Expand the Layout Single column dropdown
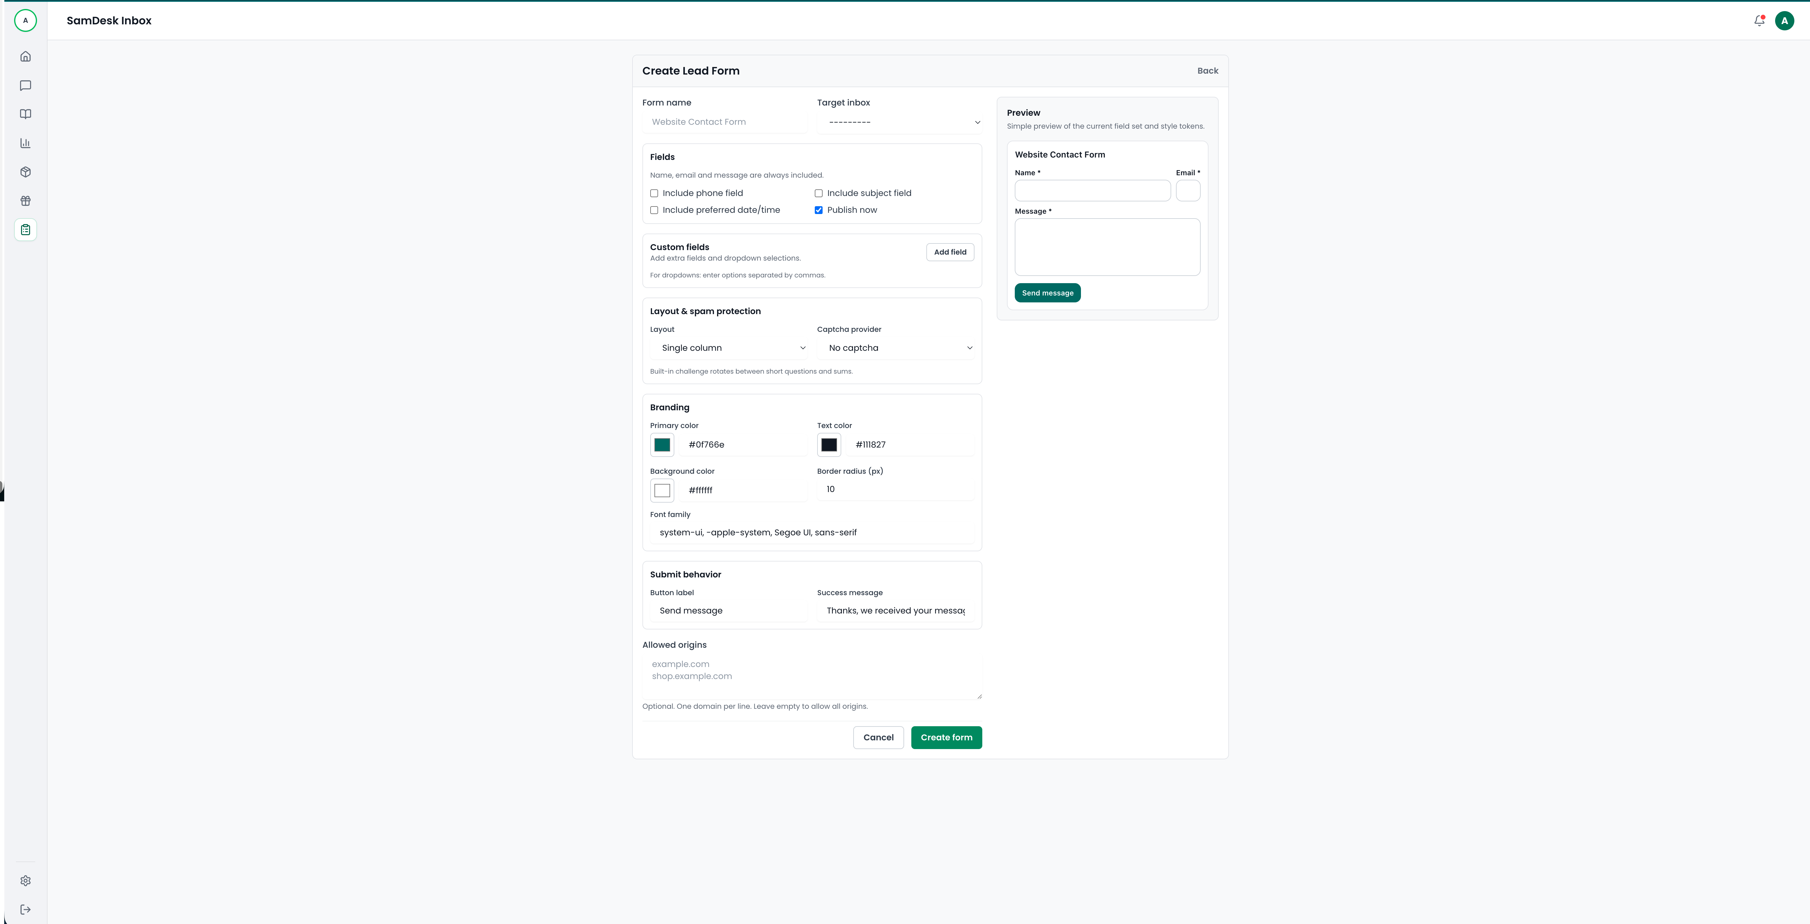The height and width of the screenshot is (924, 1810). point(729,348)
